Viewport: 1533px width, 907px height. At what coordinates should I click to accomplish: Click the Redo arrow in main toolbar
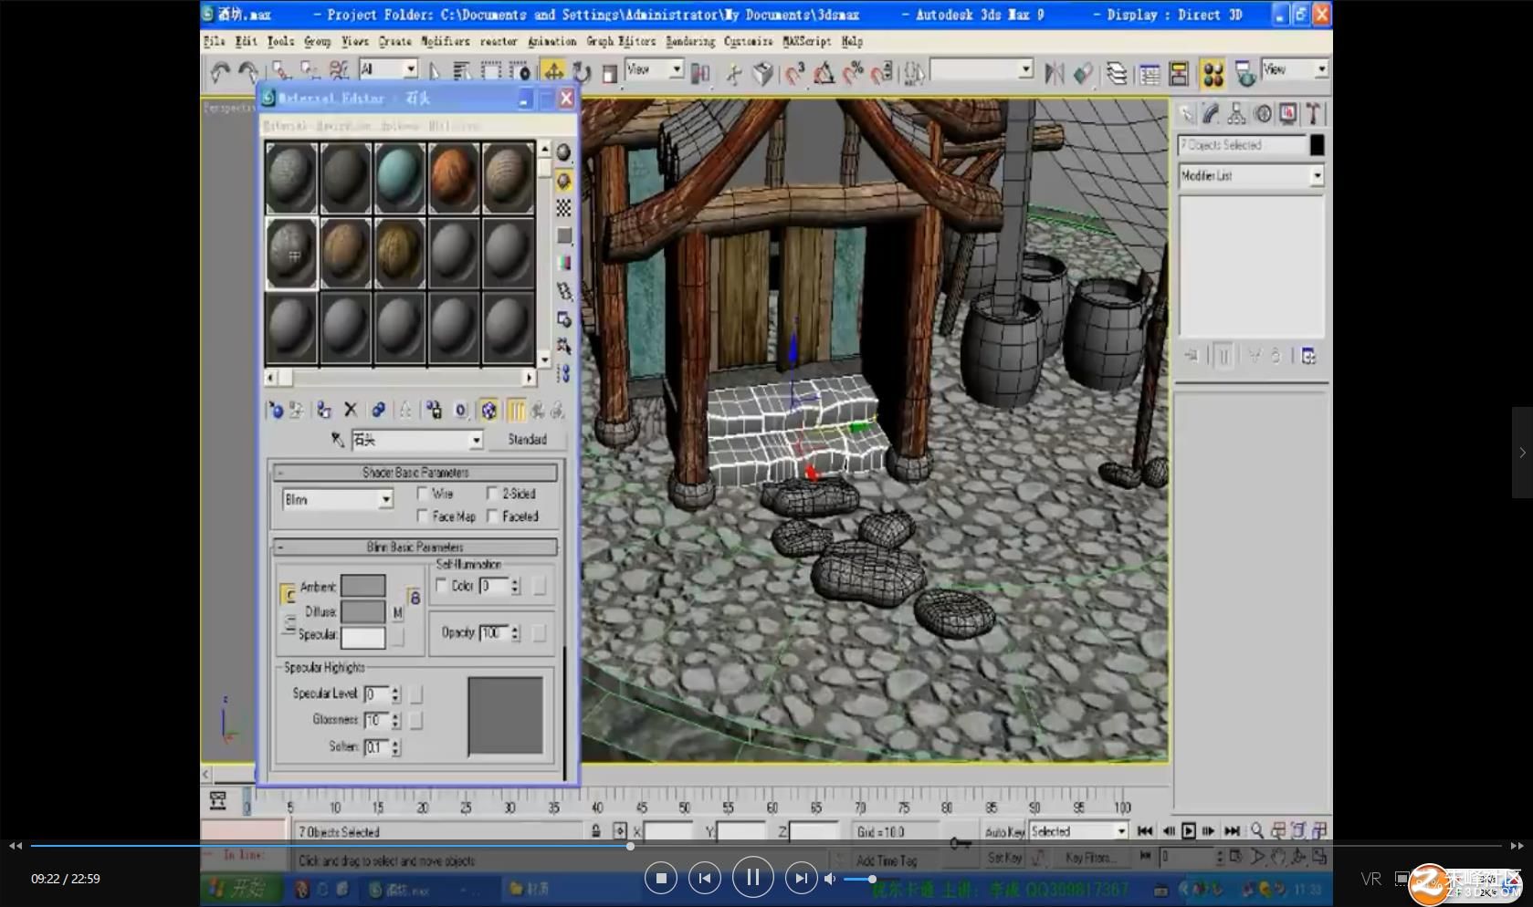pos(248,72)
